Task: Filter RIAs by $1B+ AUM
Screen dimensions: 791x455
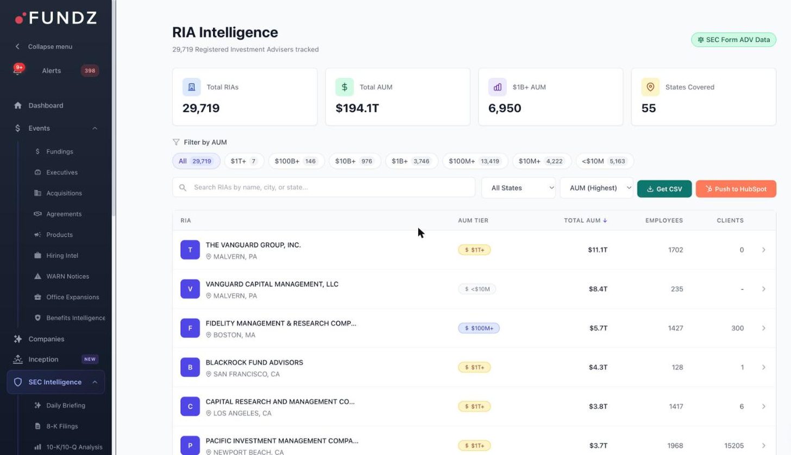Action: (411, 161)
